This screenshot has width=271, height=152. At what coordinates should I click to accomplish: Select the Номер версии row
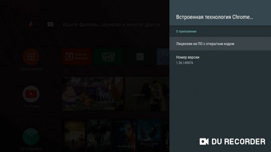(220, 60)
